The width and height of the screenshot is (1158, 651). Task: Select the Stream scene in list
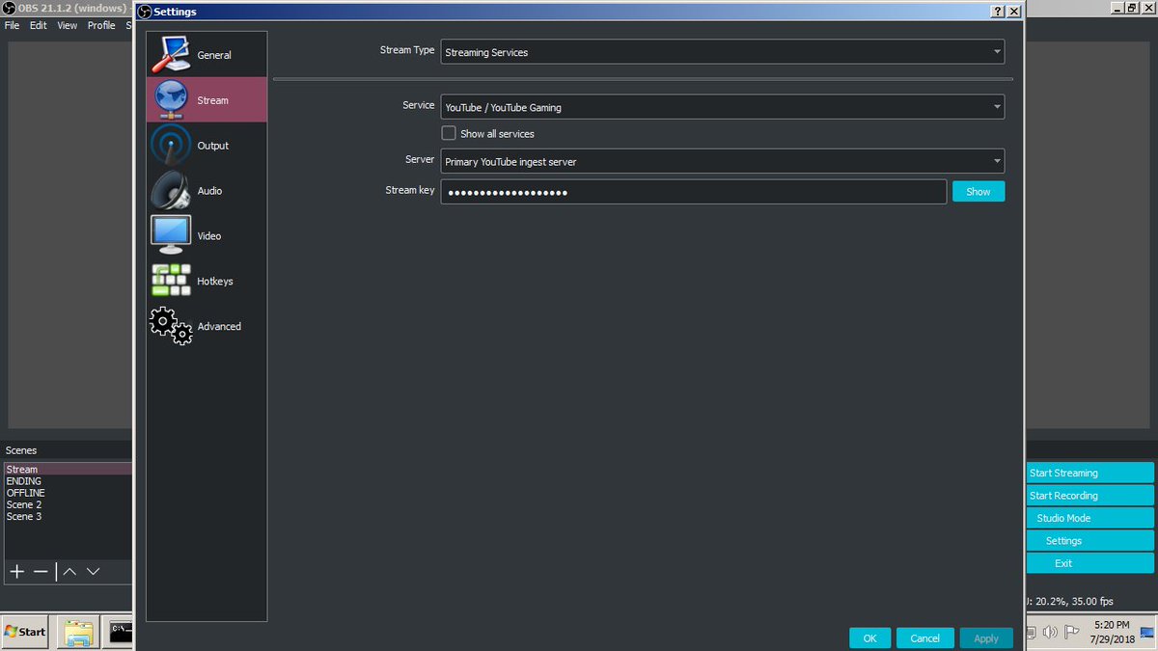click(67, 470)
